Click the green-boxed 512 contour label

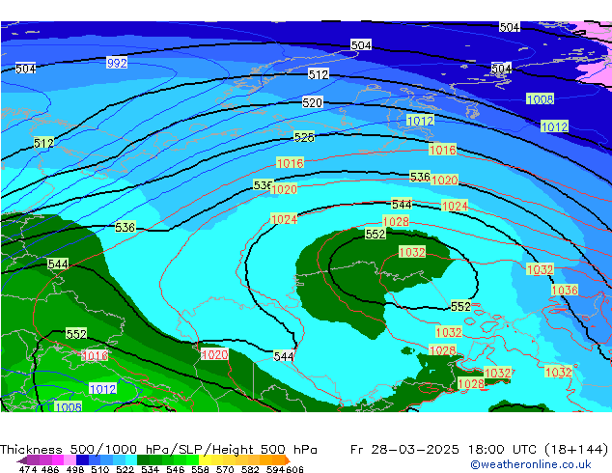(x=43, y=143)
